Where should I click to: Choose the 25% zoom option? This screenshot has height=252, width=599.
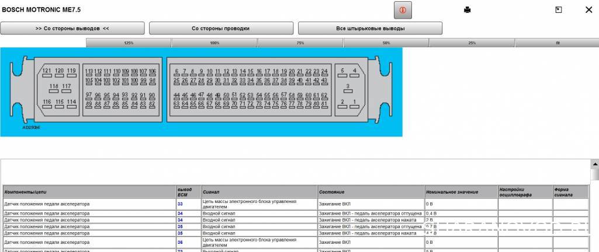472,43
